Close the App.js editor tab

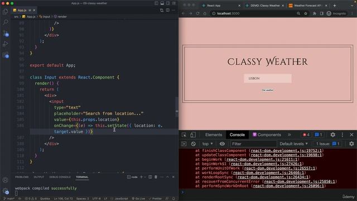click(34, 10)
